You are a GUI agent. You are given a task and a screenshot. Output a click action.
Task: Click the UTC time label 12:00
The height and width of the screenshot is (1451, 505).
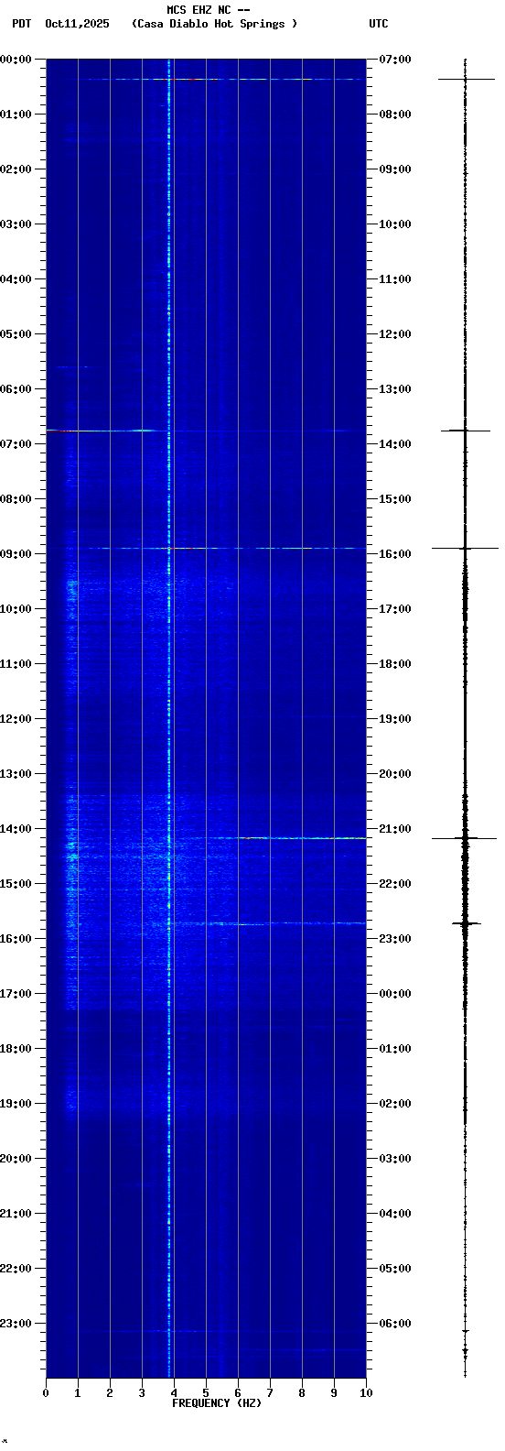395,334
